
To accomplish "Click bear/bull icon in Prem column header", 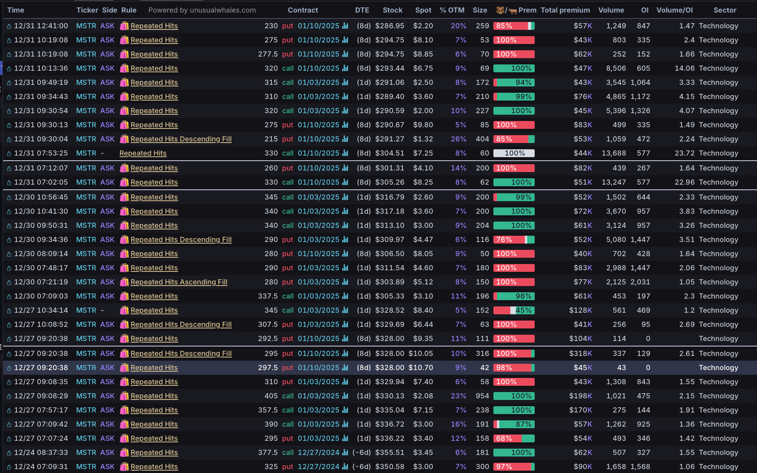I will pos(506,10).
